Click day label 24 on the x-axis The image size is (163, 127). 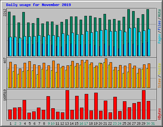119,124
